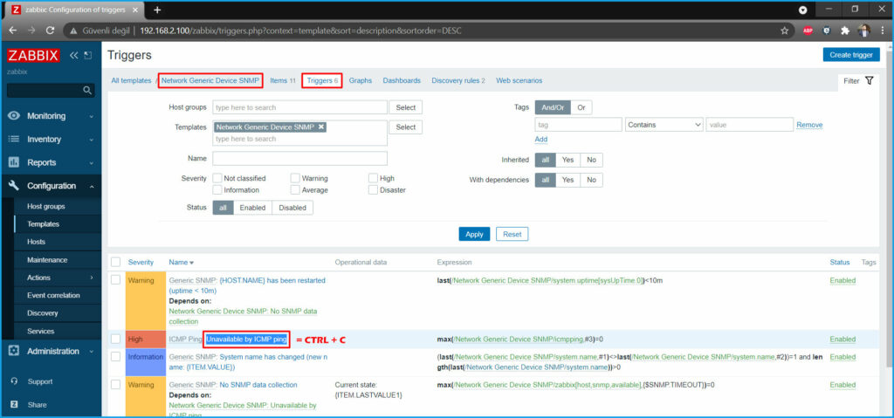The image size is (894, 418).
Task: Click Select button beside Host groups
Action: (x=405, y=107)
